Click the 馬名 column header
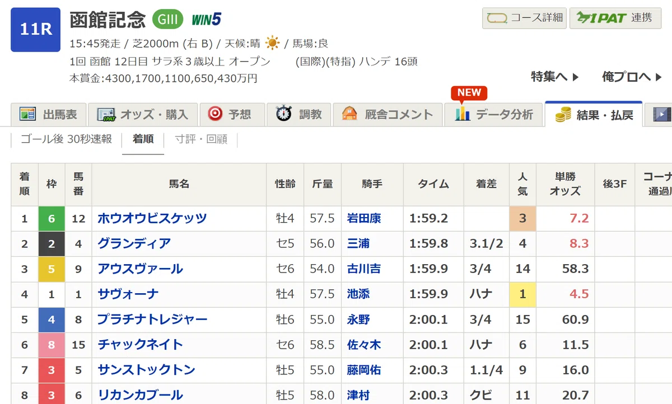The width and height of the screenshot is (672, 404). 179,184
